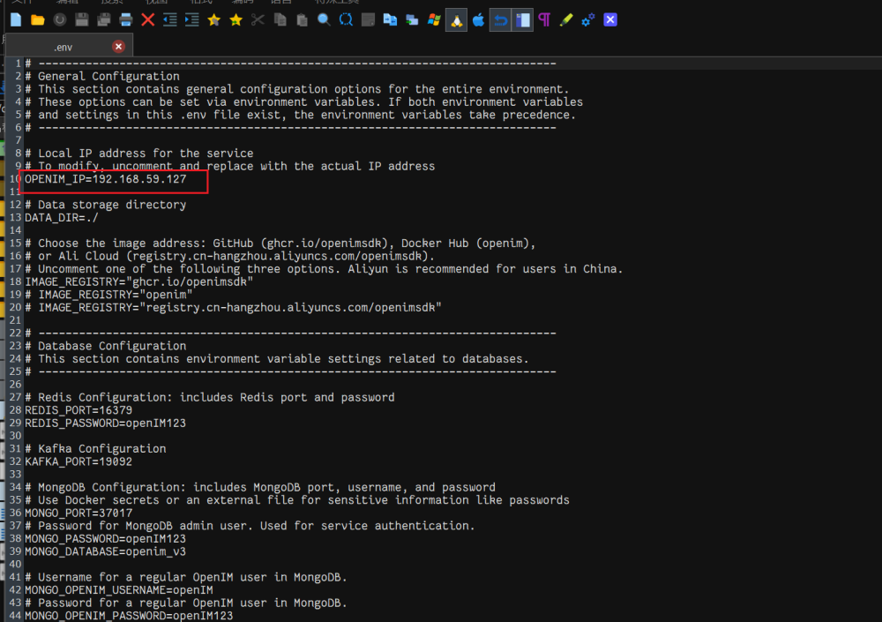Image resolution: width=882 pixels, height=622 pixels.
Task: Place cursor on OPENIM_IP=192.168.59.127 line
Action: tap(106, 179)
